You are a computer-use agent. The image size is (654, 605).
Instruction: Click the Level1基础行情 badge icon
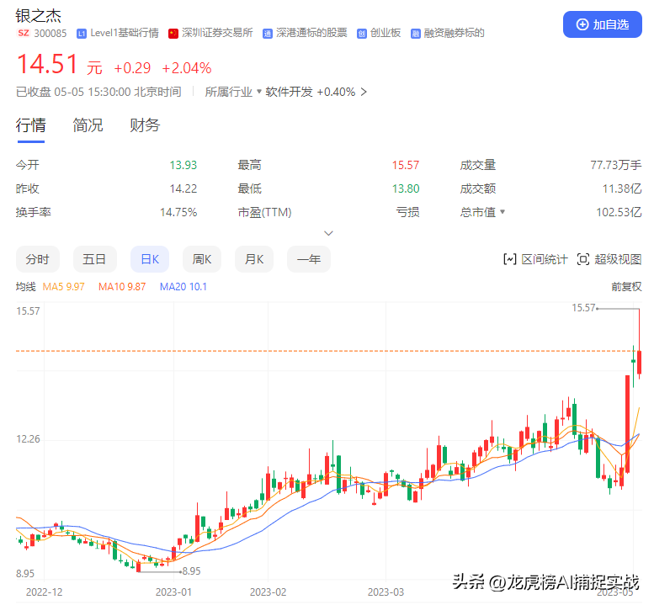[x=82, y=34]
